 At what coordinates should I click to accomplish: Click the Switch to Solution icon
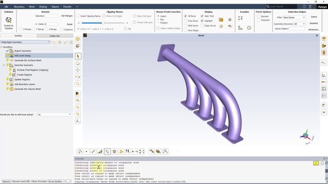click(8, 20)
